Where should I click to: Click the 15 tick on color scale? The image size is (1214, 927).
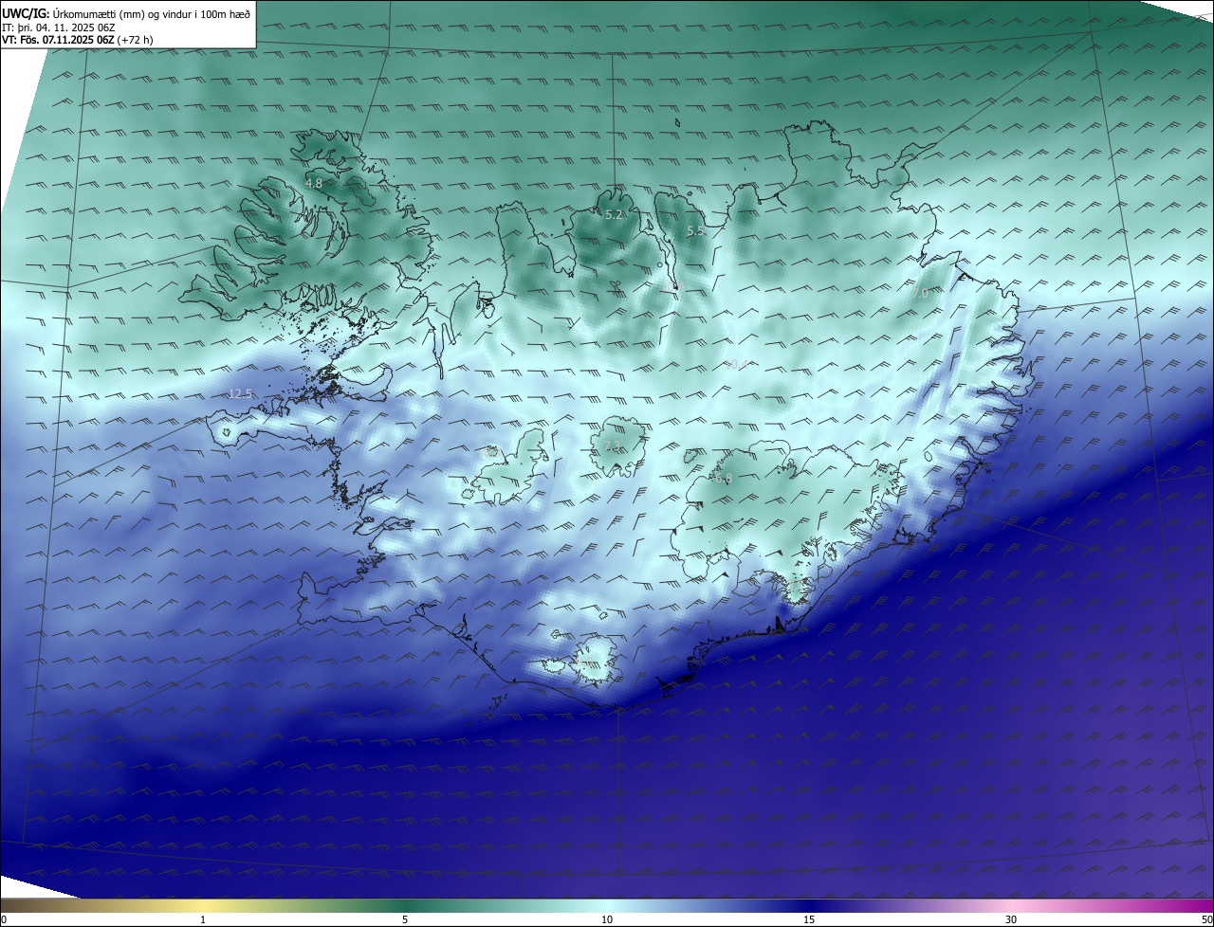click(x=809, y=919)
